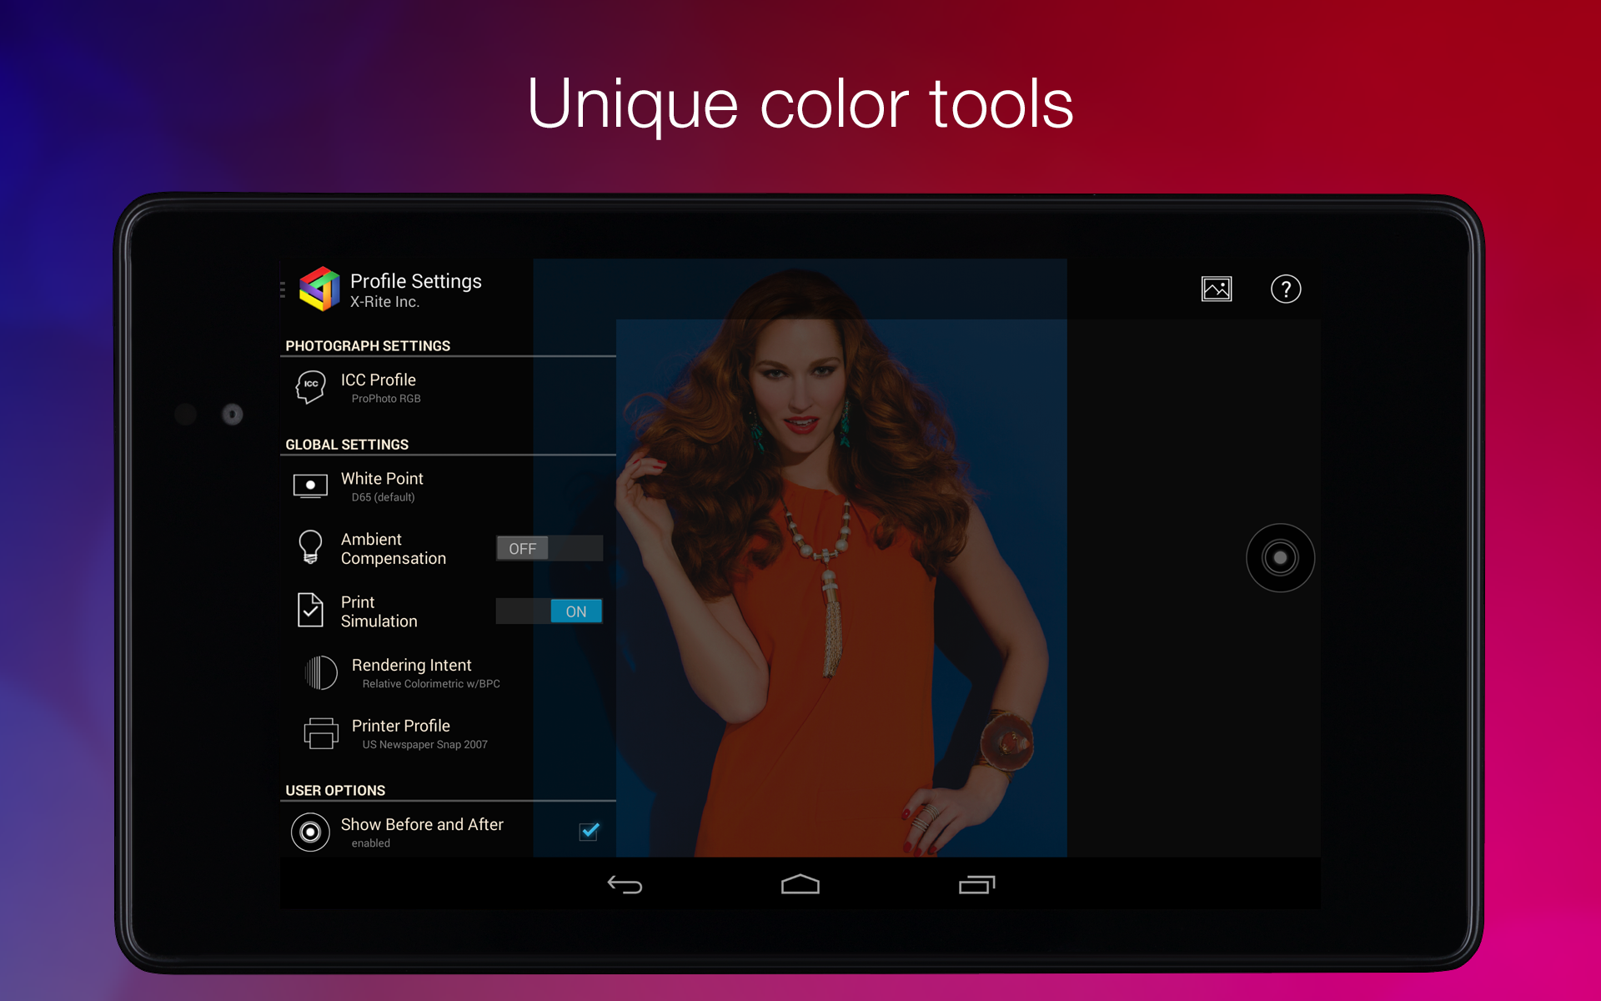
Task: Tap the White Point monitor icon
Action: (x=310, y=485)
